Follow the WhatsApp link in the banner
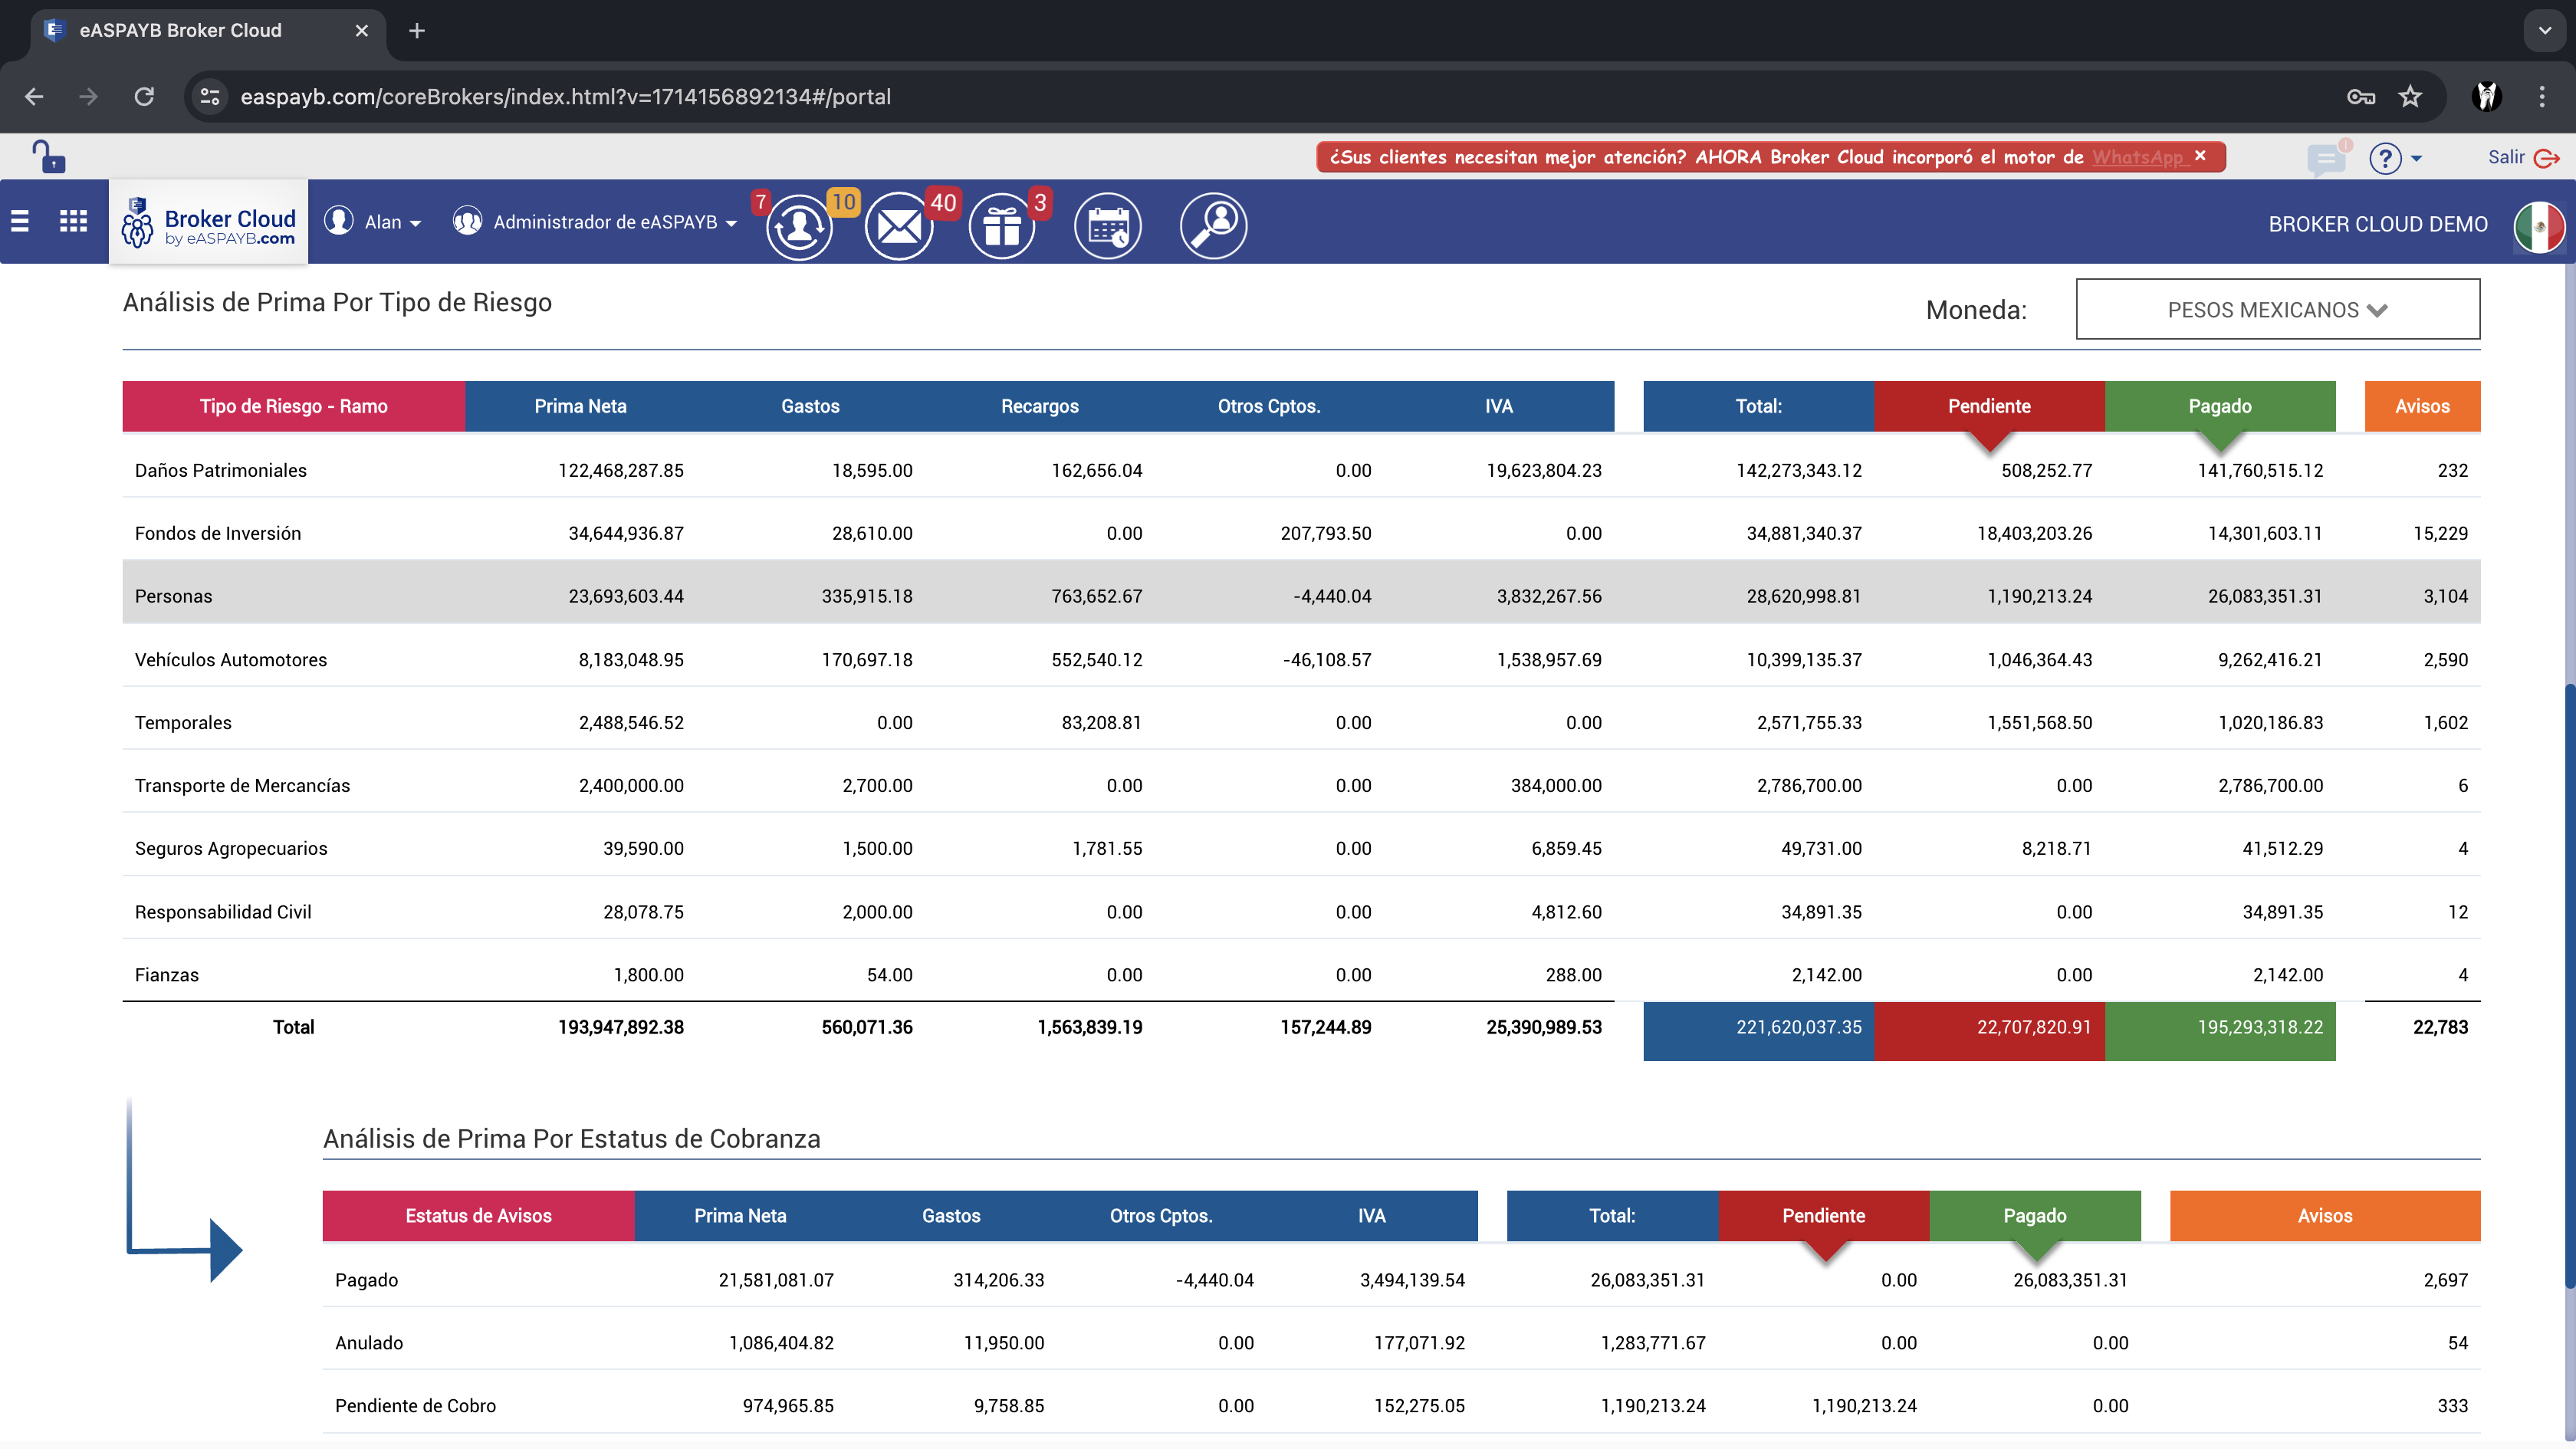This screenshot has height=1449, width=2576. [2137, 157]
